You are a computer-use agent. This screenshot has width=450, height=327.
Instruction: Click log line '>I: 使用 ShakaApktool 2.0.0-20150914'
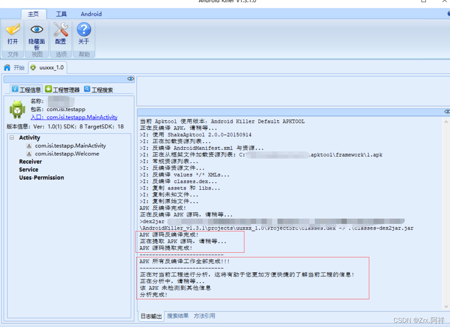196,135
